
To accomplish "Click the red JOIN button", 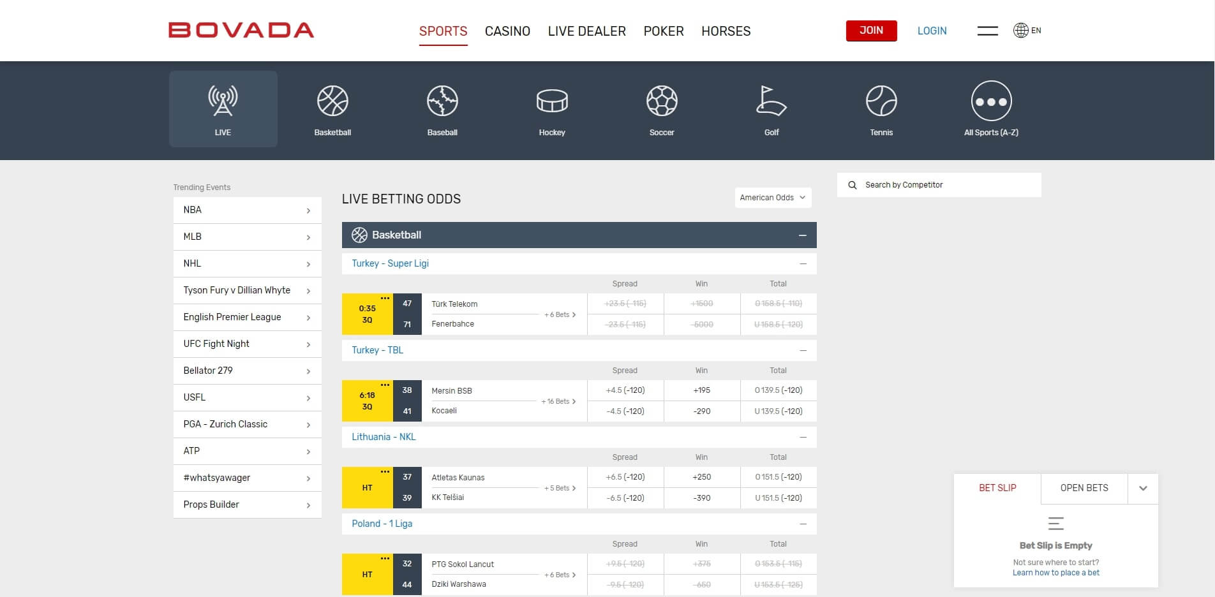I will tap(871, 30).
